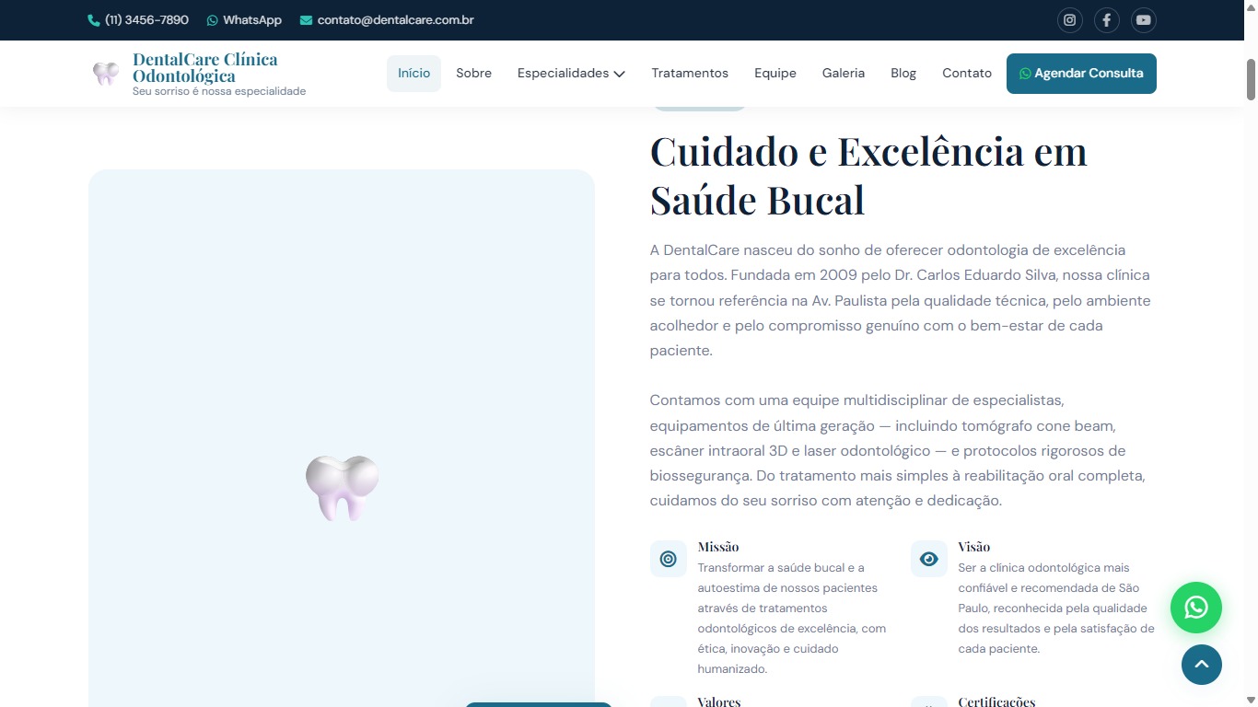Click the scroll-to-top arrow button
1258x707 pixels.
[1201, 665]
